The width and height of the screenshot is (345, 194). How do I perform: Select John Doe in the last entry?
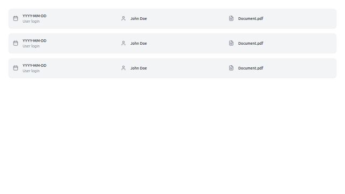[x=139, y=68]
